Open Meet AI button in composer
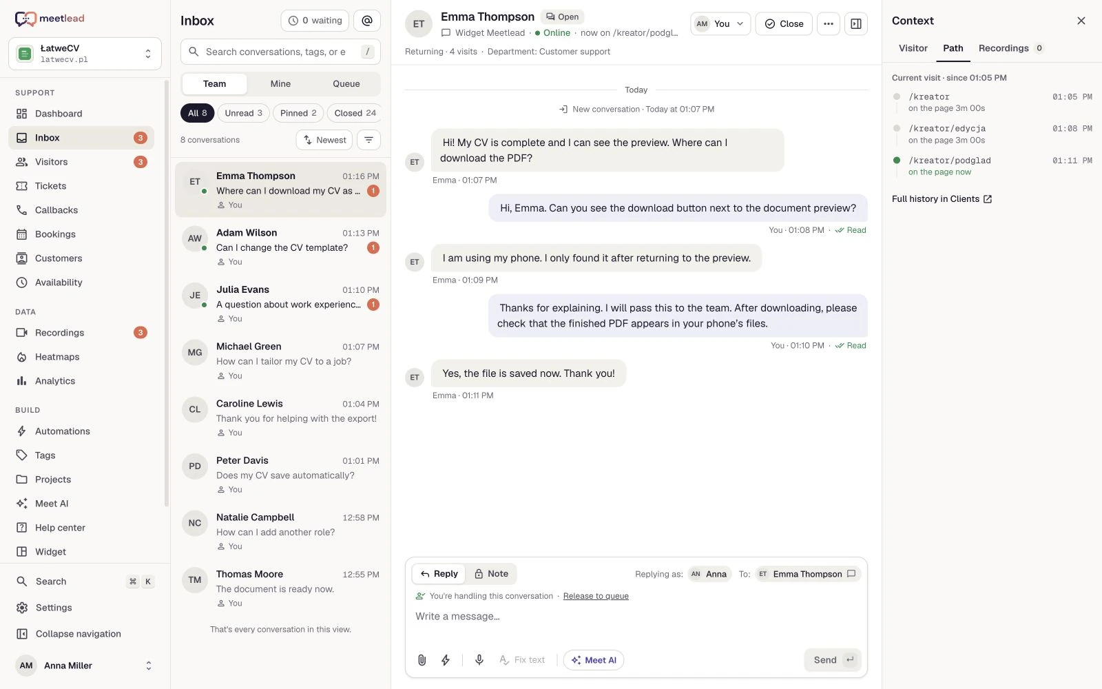Viewport: 1102px width, 689px height. pos(594,660)
